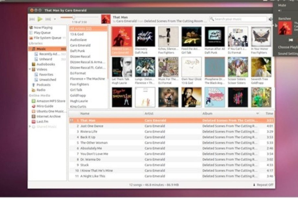Click Banshee in the sound menu
Viewport: 298px width, 198px height.
284,18
